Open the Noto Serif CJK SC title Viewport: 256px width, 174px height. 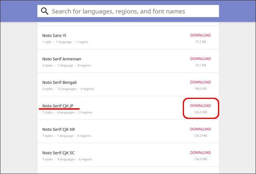[58, 153]
